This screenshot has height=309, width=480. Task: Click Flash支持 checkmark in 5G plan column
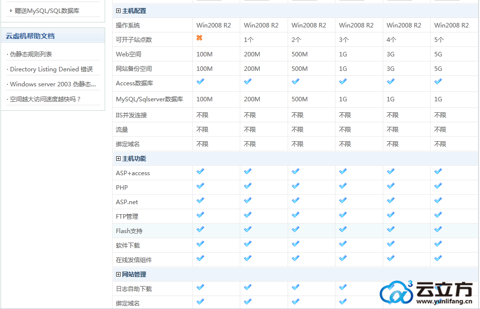(x=438, y=229)
